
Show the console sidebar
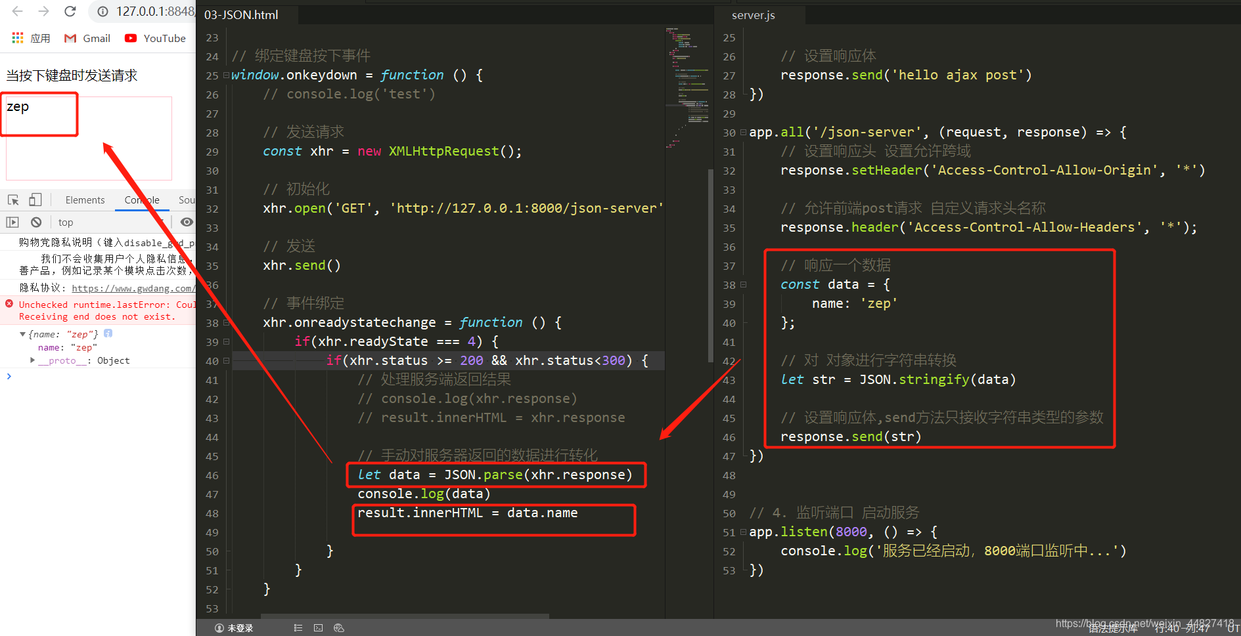[x=12, y=222]
